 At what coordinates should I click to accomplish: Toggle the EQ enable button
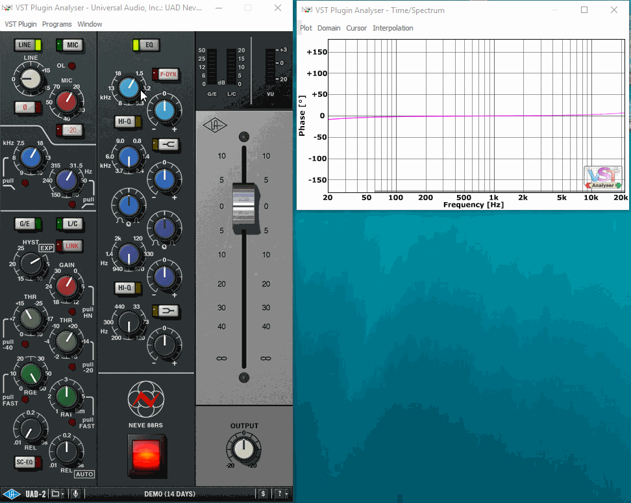pyautogui.click(x=145, y=45)
